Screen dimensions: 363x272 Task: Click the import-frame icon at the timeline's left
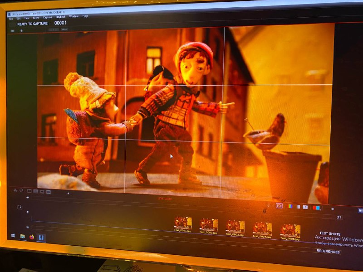click(x=20, y=207)
